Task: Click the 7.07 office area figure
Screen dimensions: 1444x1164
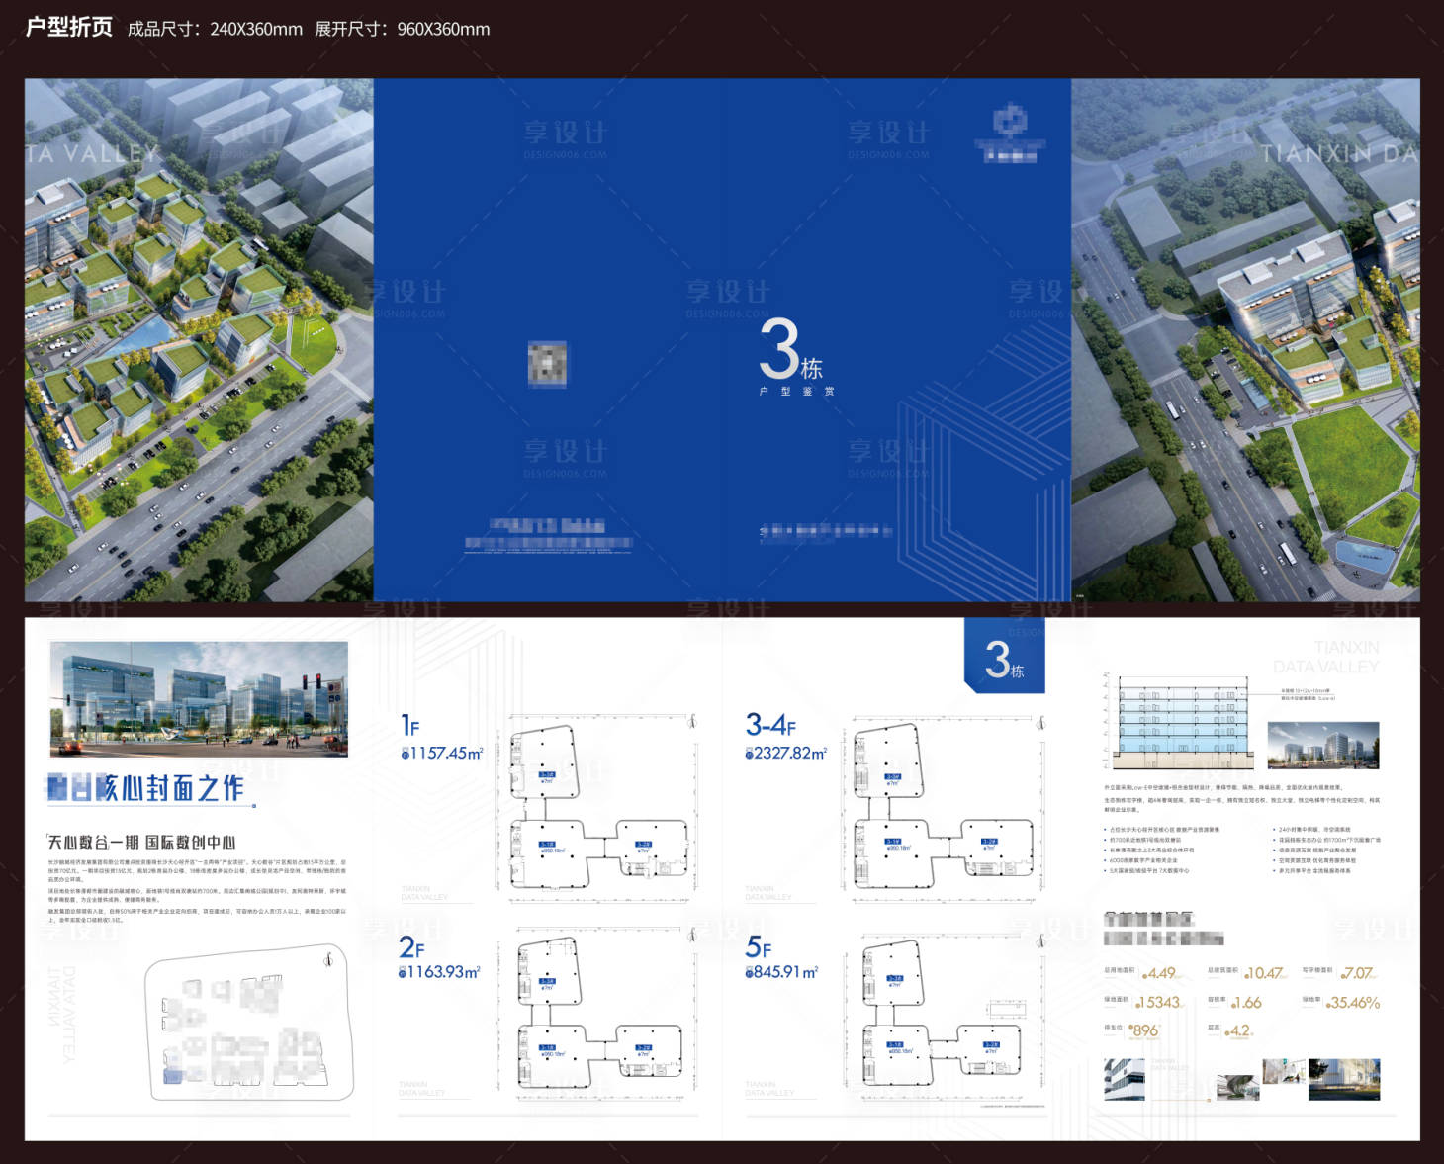Action: tap(1357, 973)
